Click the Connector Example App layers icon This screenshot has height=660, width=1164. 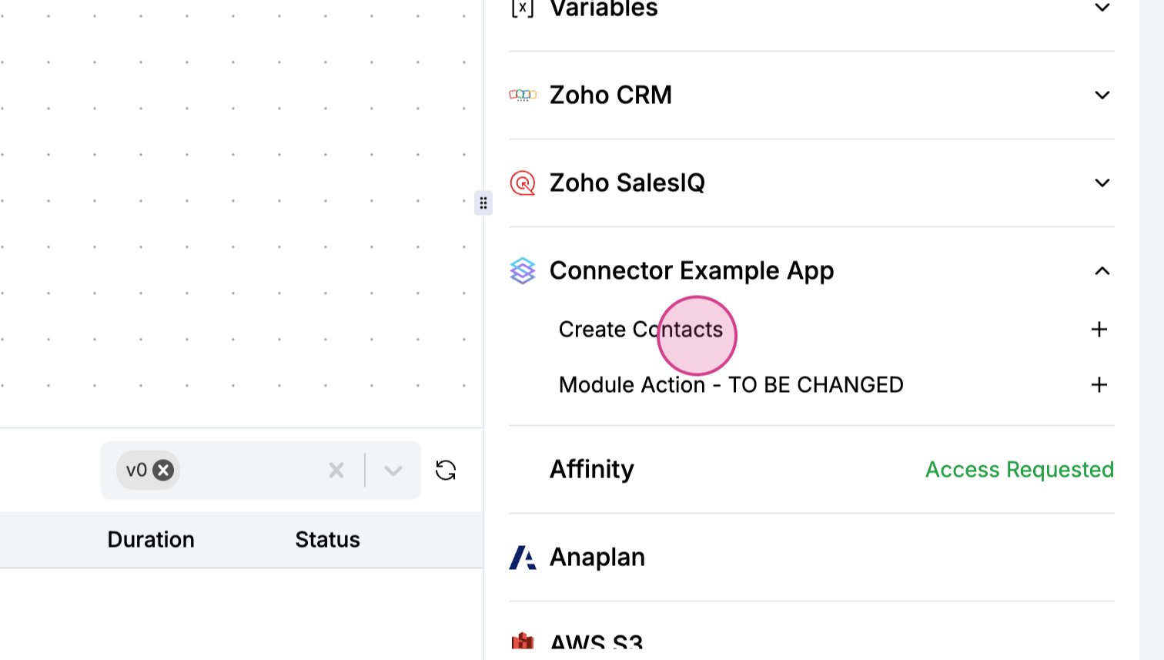pos(523,270)
